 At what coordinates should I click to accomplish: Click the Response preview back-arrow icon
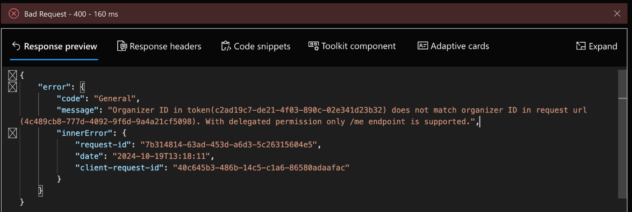16,46
